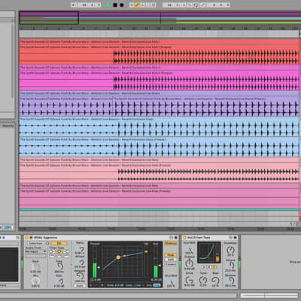This screenshot has width=301, height=301.
Task: Click the compressor Ratio knob
Action: tap(80, 248)
